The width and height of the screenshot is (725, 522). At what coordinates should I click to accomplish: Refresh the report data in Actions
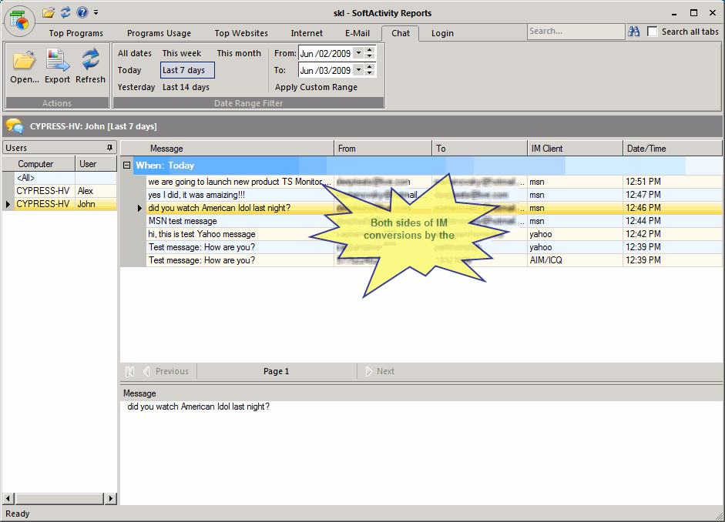point(91,68)
